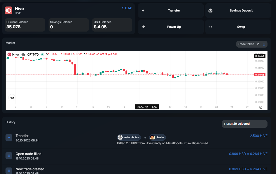Click the 15 Oct '25 time axis marker
The width and height of the screenshot is (276, 174).
coord(147,107)
